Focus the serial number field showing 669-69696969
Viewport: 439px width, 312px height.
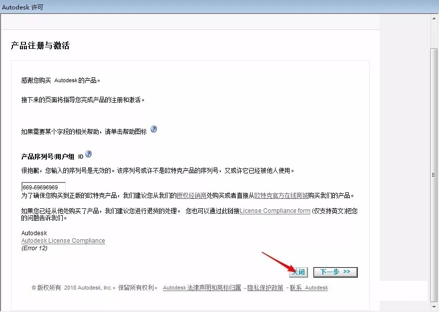(43, 187)
